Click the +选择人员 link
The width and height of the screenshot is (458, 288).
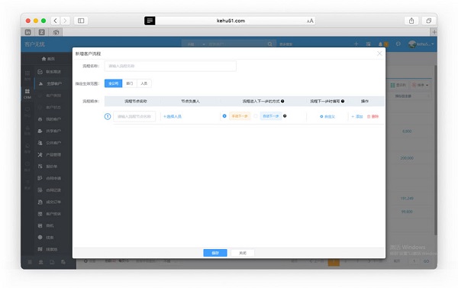[x=173, y=116]
